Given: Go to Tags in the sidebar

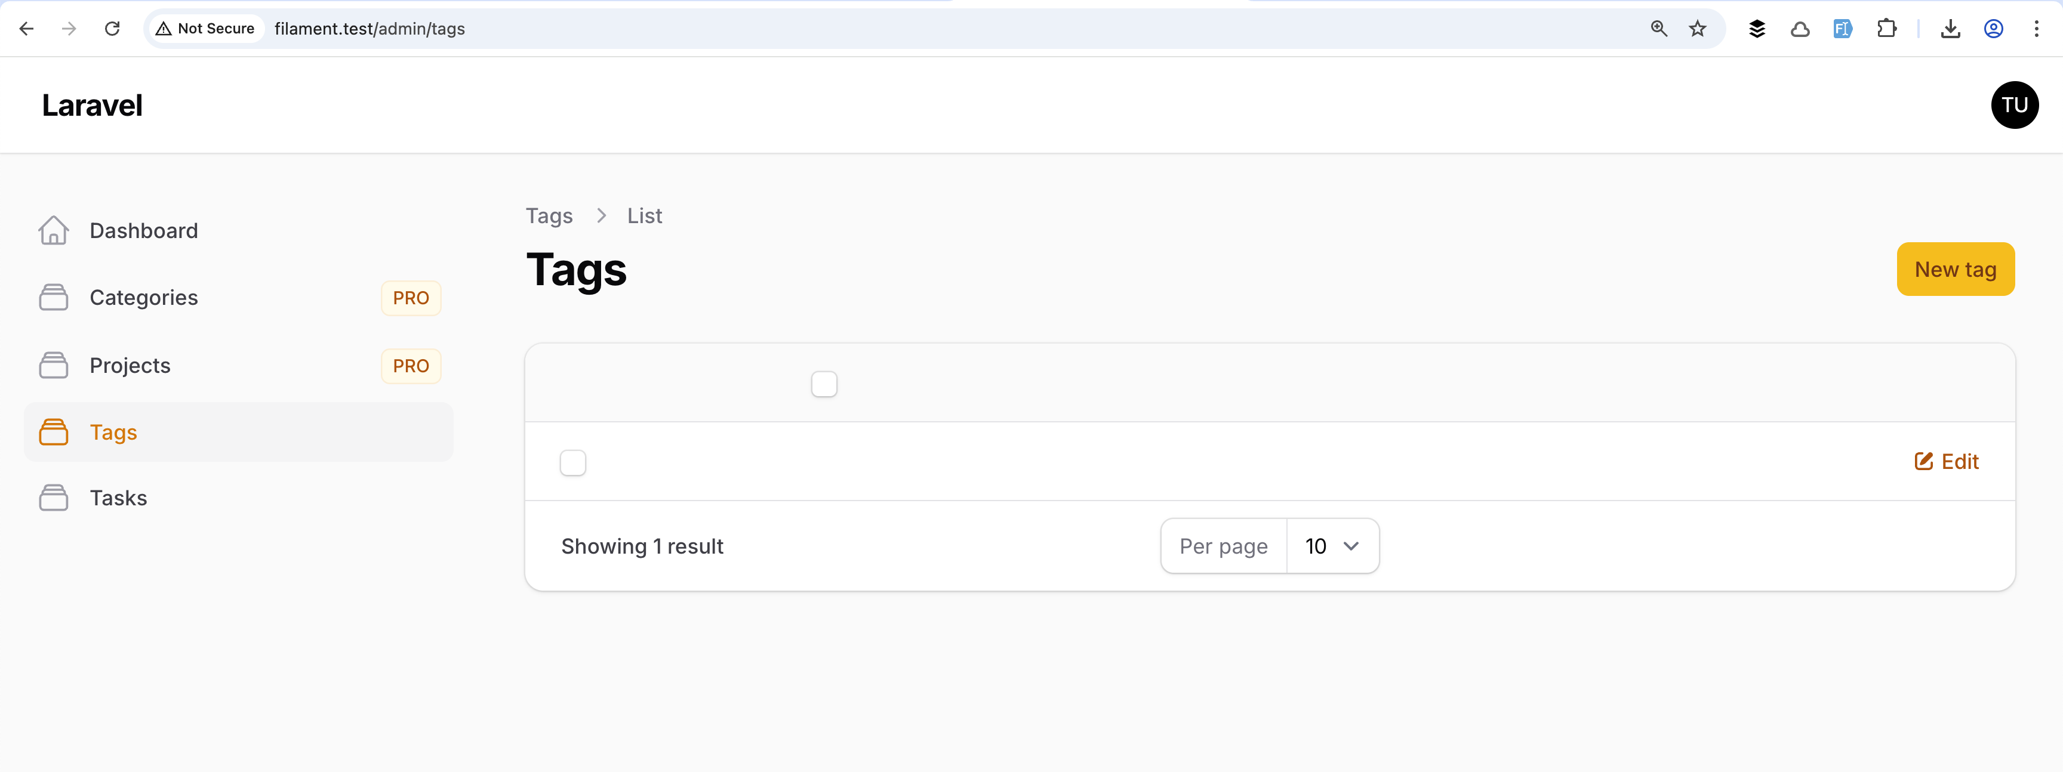Looking at the screenshot, I should click(x=114, y=432).
